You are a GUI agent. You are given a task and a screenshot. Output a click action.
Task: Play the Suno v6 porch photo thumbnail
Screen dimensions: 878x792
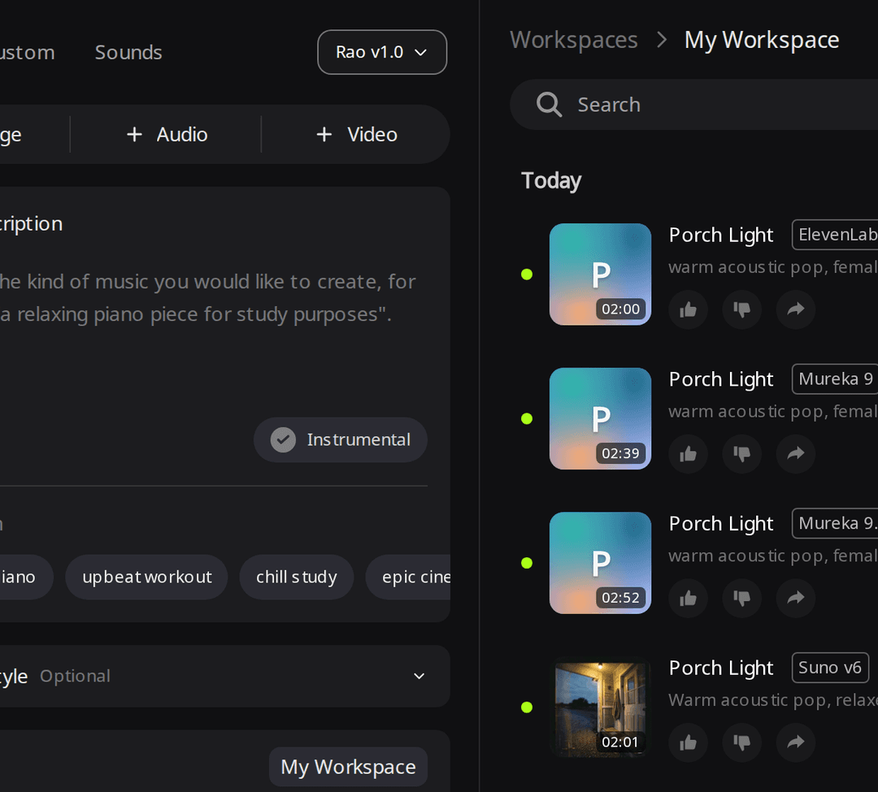point(600,707)
